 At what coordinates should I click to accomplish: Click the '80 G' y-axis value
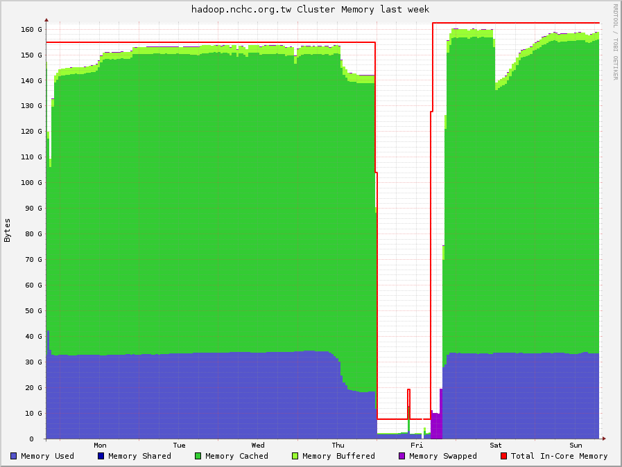point(34,234)
